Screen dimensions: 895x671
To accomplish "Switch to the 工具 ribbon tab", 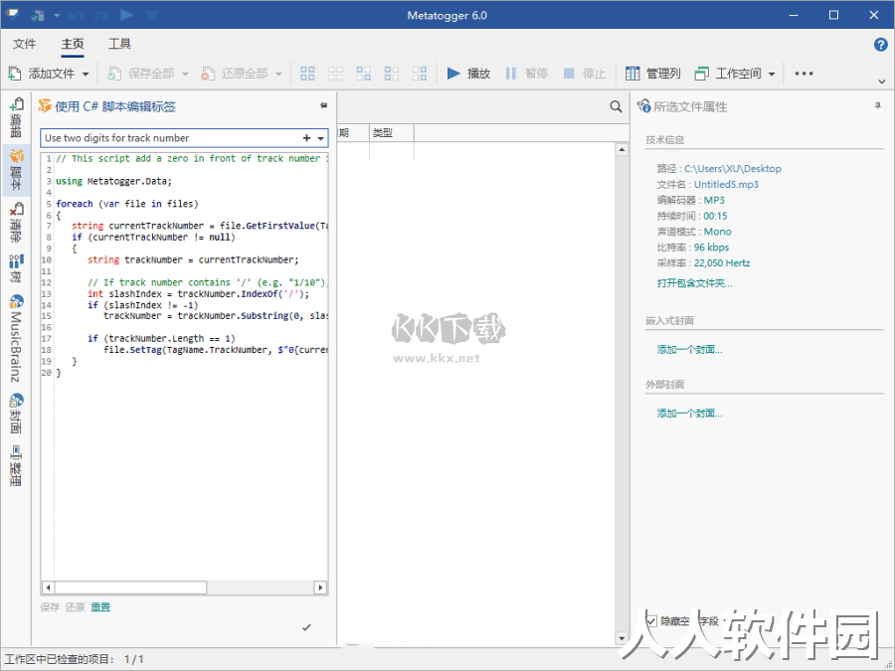I will pos(120,44).
